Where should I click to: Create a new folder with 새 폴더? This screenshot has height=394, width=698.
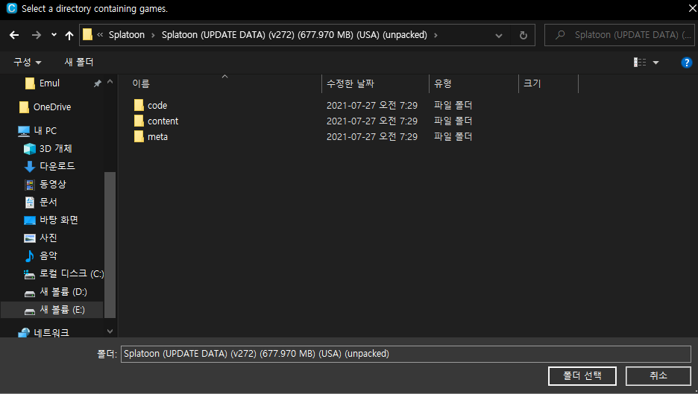click(79, 63)
